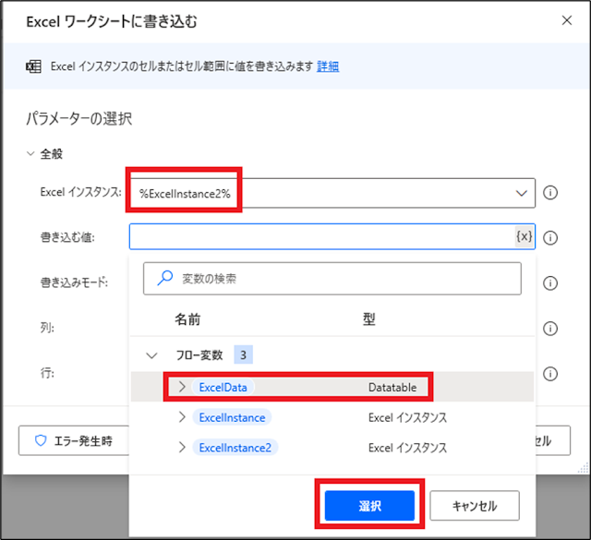Open the エラー発生時 settings
The width and height of the screenshot is (591, 540).
[74, 440]
